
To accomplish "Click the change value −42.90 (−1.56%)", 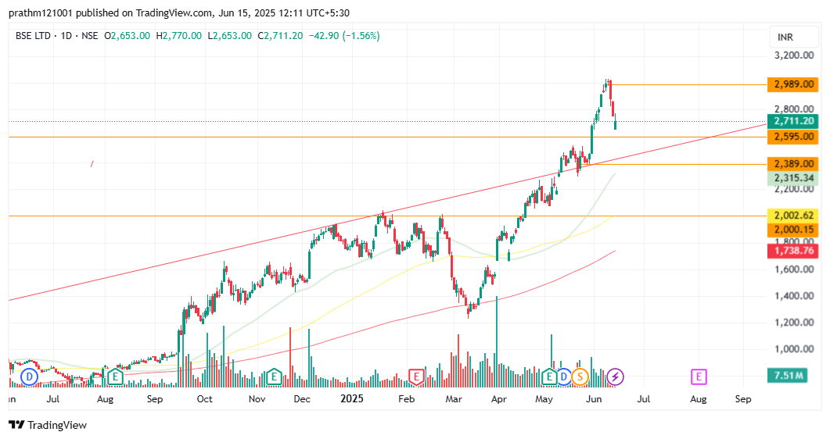I will (x=345, y=36).
